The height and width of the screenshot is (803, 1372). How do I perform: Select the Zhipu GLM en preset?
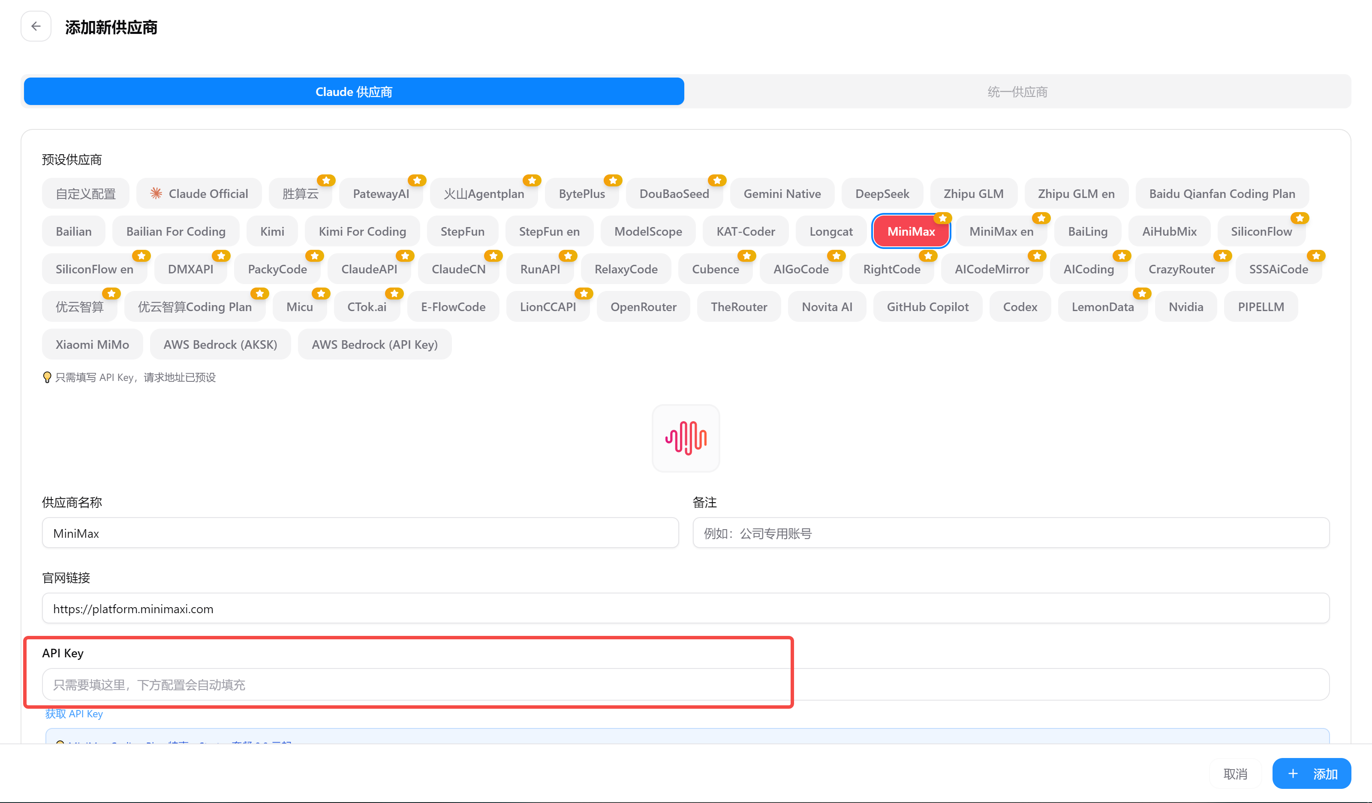point(1076,194)
